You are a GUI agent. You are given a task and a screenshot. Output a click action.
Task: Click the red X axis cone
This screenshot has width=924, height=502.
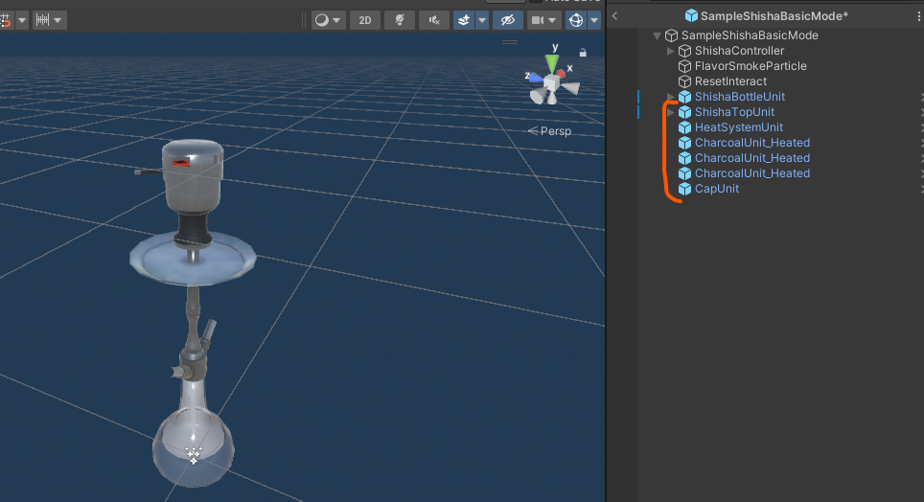point(561,74)
